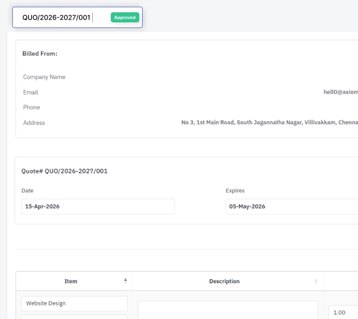Click the Phone label
Screen dimensions: 358x319
pyautogui.click(x=31, y=107)
